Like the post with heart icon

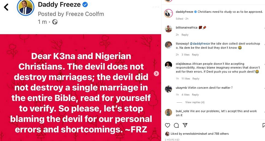pyautogui.click(x=168, y=125)
